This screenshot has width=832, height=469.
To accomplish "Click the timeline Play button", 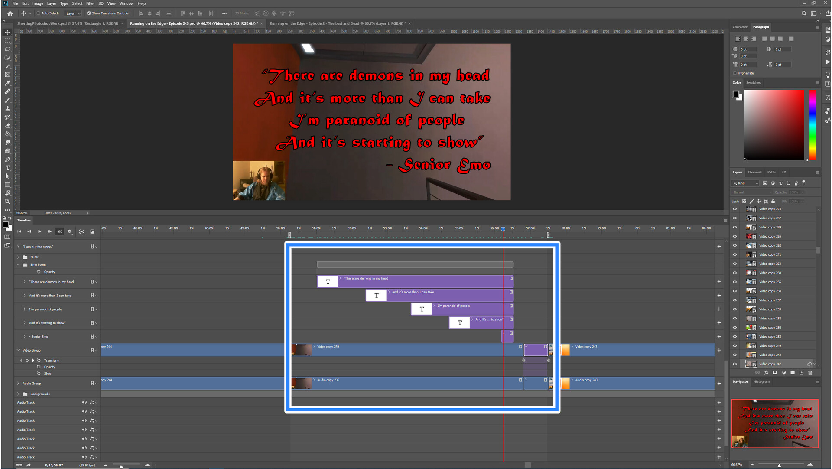I will (x=39, y=231).
